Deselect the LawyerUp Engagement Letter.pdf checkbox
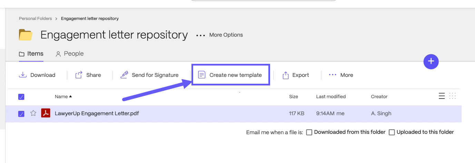The width and height of the screenshot is (475, 163). pos(21,114)
